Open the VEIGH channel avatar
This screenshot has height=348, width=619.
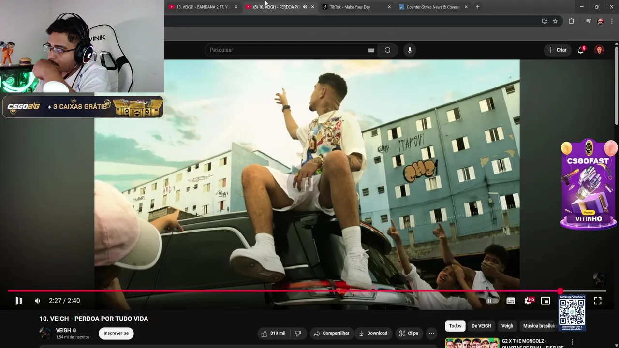[x=45, y=333]
